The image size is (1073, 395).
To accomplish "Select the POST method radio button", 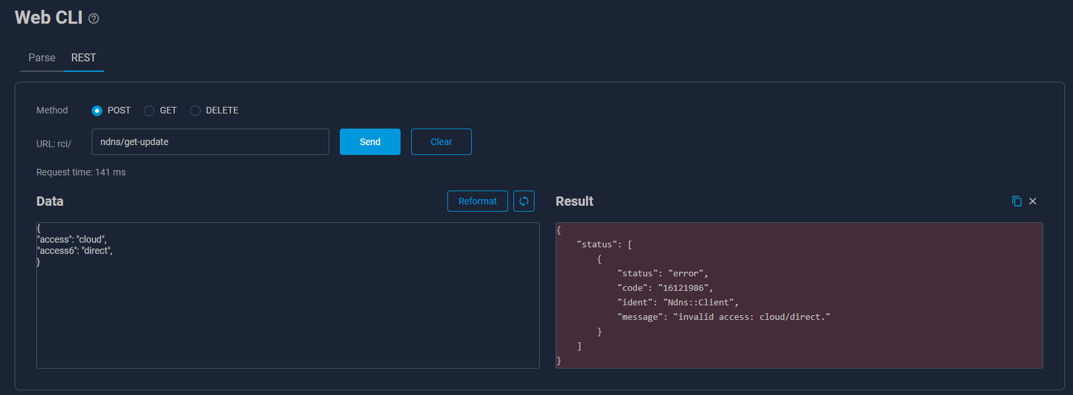I will 97,111.
